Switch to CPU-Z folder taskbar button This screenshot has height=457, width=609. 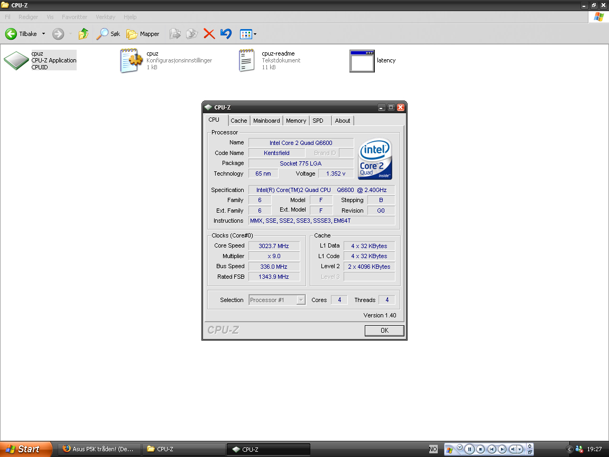tap(183, 449)
